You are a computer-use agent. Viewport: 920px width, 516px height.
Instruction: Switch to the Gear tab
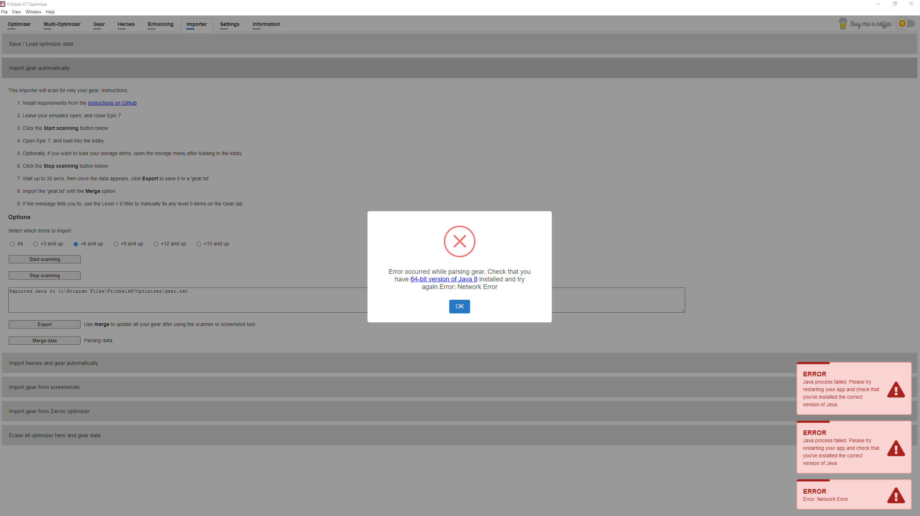99,24
